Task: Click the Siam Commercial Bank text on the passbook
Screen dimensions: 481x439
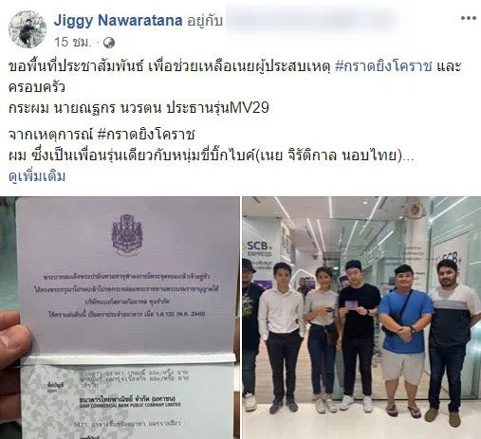Action: (130, 401)
